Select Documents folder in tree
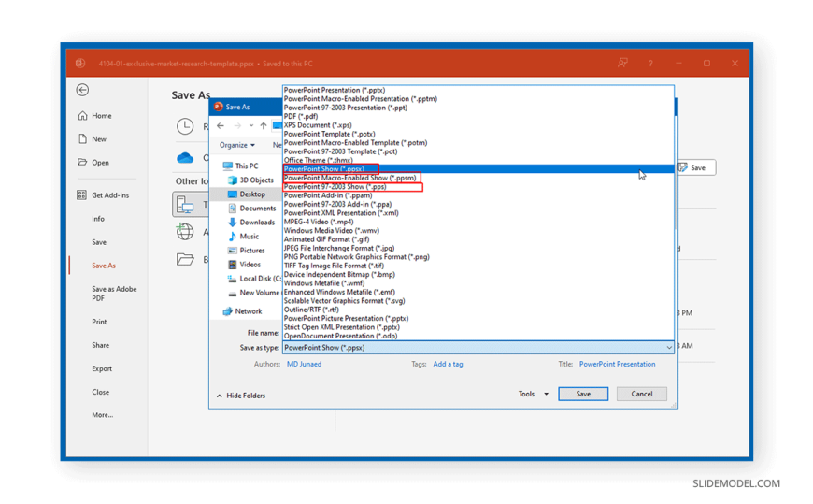The image size is (813, 504). [x=252, y=209]
